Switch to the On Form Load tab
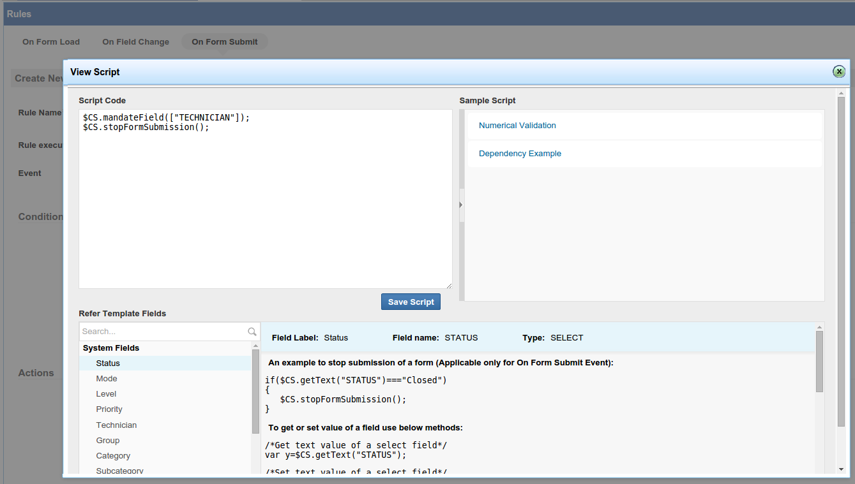Screen dimensions: 855x484 (x=51, y=42)
